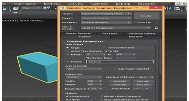Open the View dropdown in main toolbar

31,8
